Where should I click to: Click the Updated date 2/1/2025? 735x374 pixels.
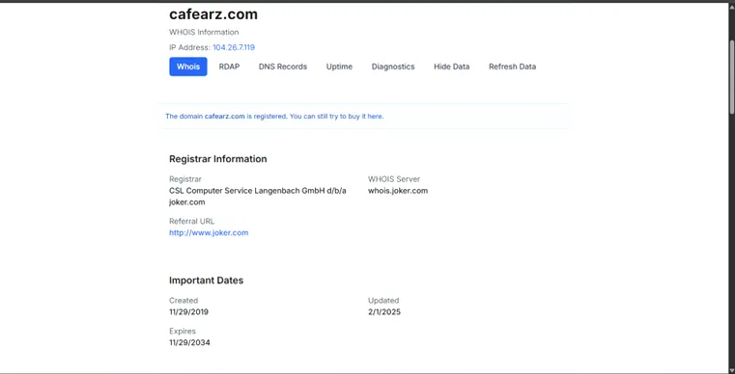(384, 312)
